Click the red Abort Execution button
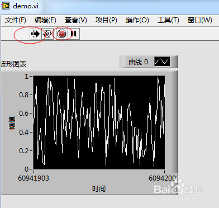The image size is (219, 208). pos(62,34)
